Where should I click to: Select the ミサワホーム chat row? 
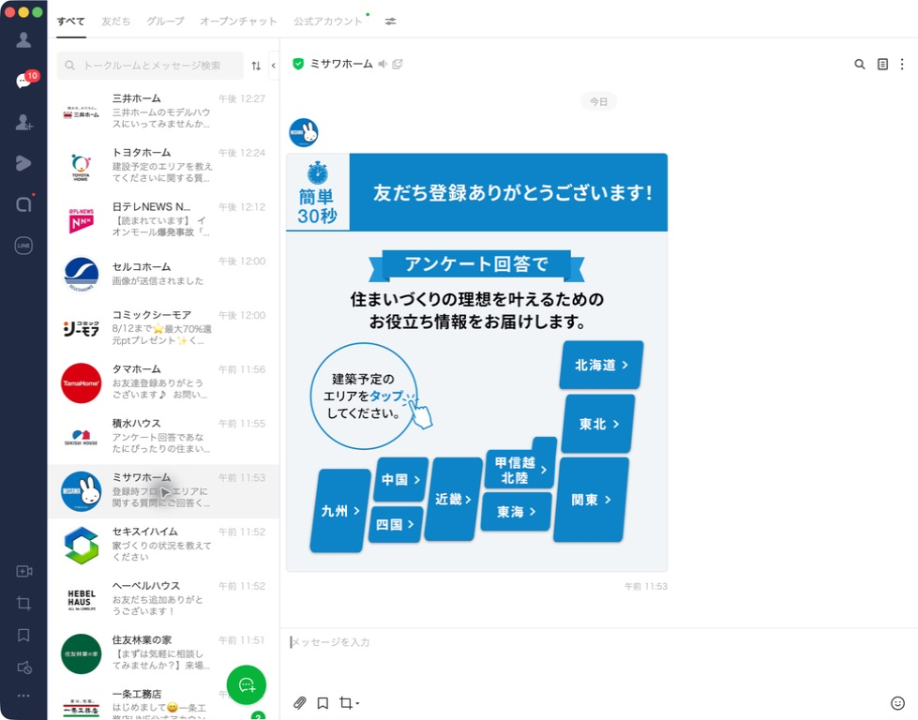(x=163, y=491)
